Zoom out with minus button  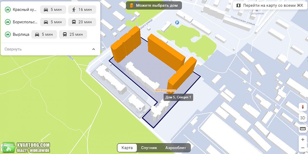tap(303, 148)
